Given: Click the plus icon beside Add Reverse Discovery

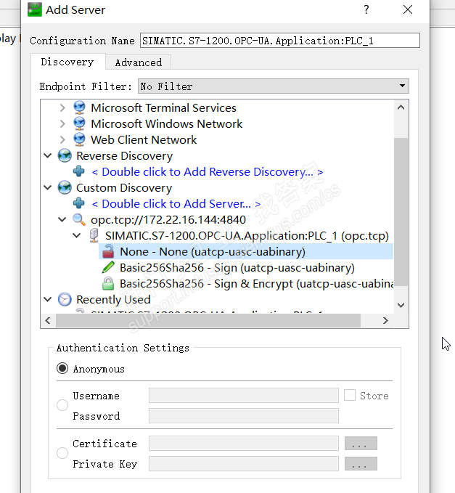Looking at the screenshot, I should (79, 171).
